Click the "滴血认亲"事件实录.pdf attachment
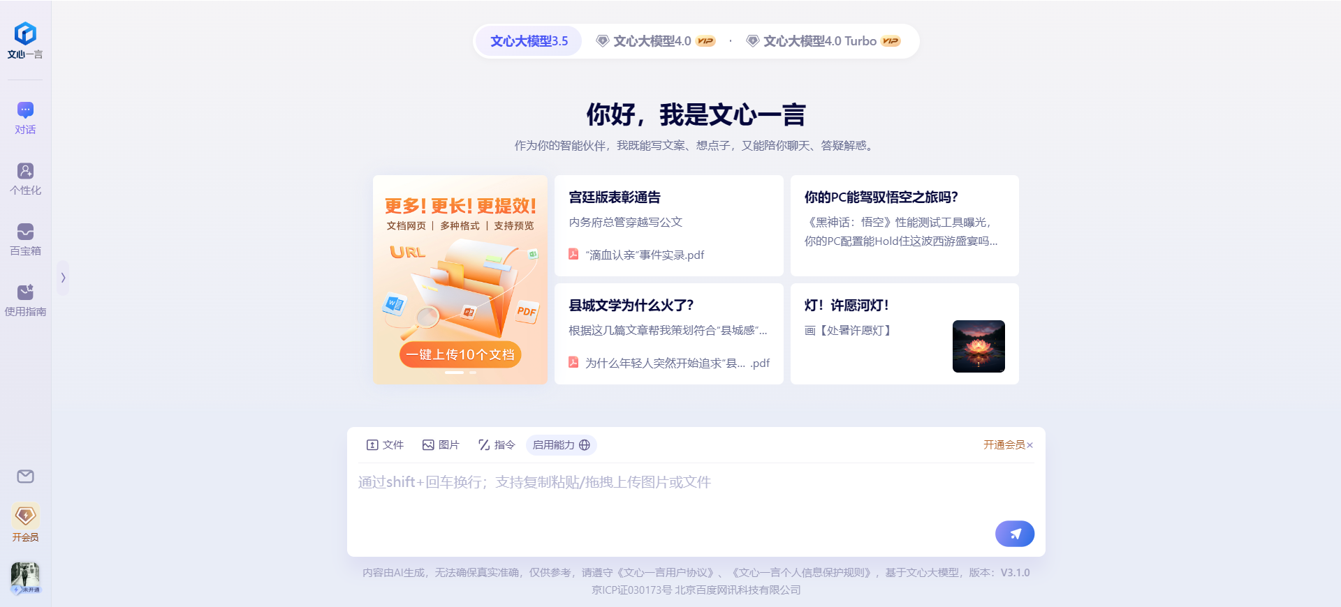The width and height of the screenshot is (1341, 607). 636,255
